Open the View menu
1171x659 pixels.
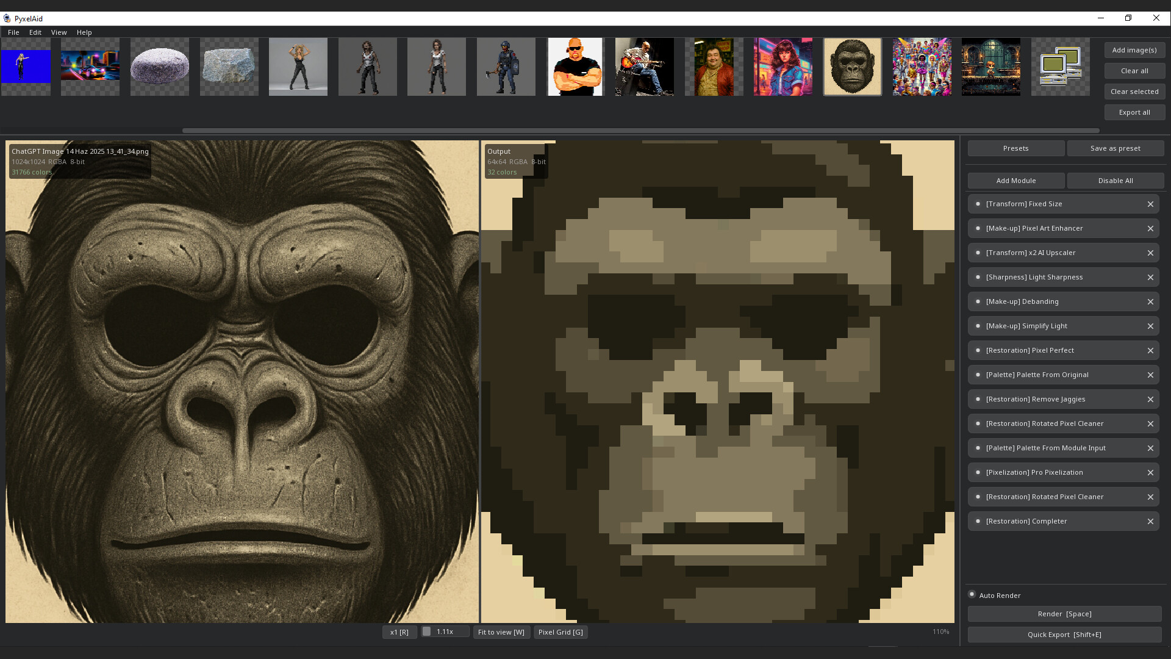coord(59,32)
